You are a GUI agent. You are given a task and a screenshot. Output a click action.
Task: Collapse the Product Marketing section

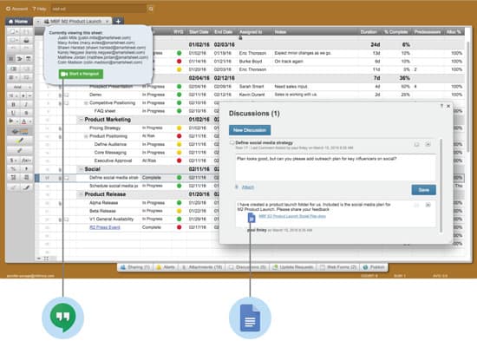pyautogui.click(x=81, y=120)
